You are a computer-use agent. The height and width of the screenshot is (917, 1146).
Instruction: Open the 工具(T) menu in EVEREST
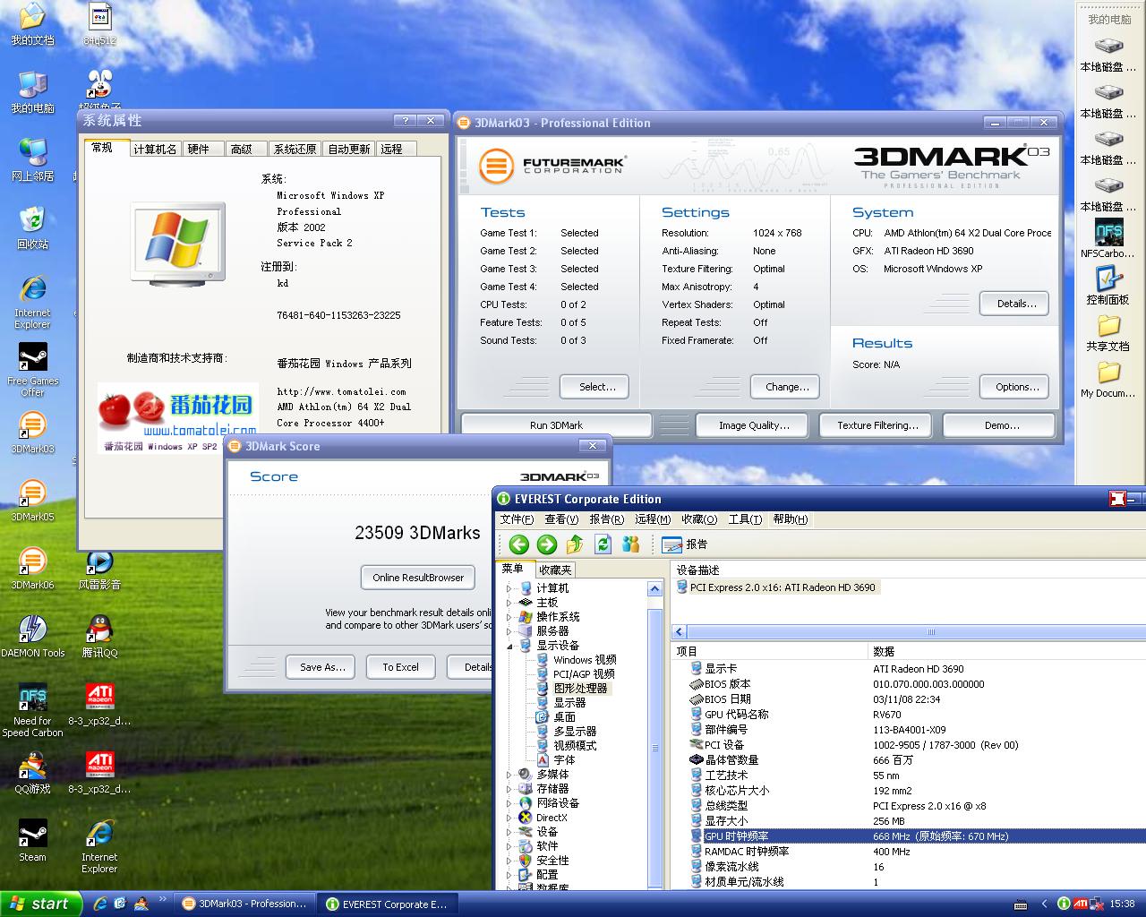coord(744,519)
